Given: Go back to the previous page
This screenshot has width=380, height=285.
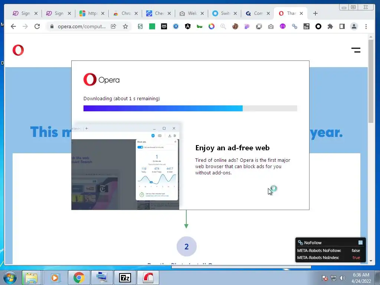Looking at the screenshot, I should (x=13, y=26).
